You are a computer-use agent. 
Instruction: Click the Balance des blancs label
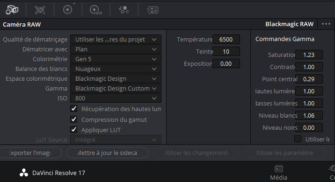[41, 69]
